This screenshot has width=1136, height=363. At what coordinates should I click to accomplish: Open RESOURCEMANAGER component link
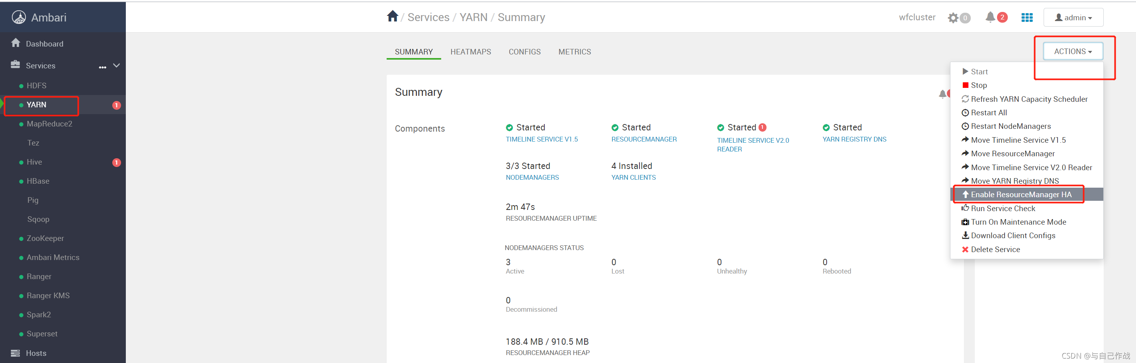[x=644, y=139]
